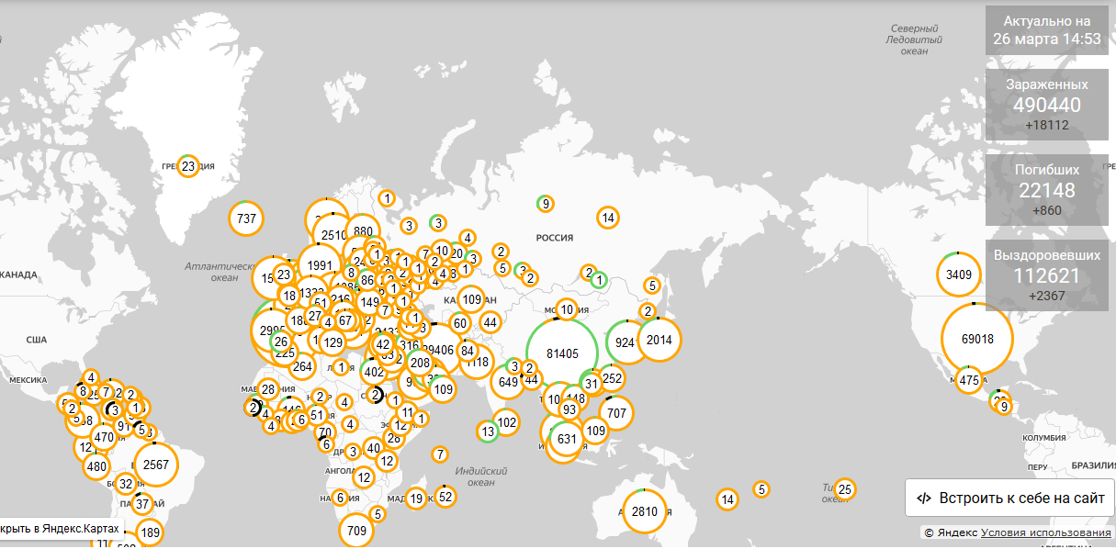This screenshot has height=549, width=1116.
Task: Select the 707 Philippines case marker
Action: tap(616, 413)
